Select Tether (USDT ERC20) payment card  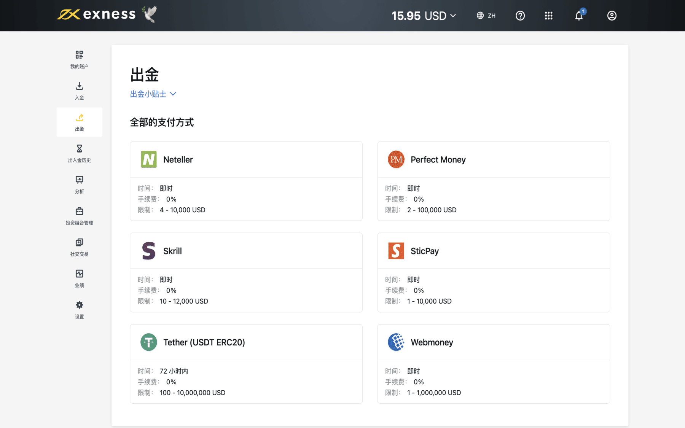point(246,363)
